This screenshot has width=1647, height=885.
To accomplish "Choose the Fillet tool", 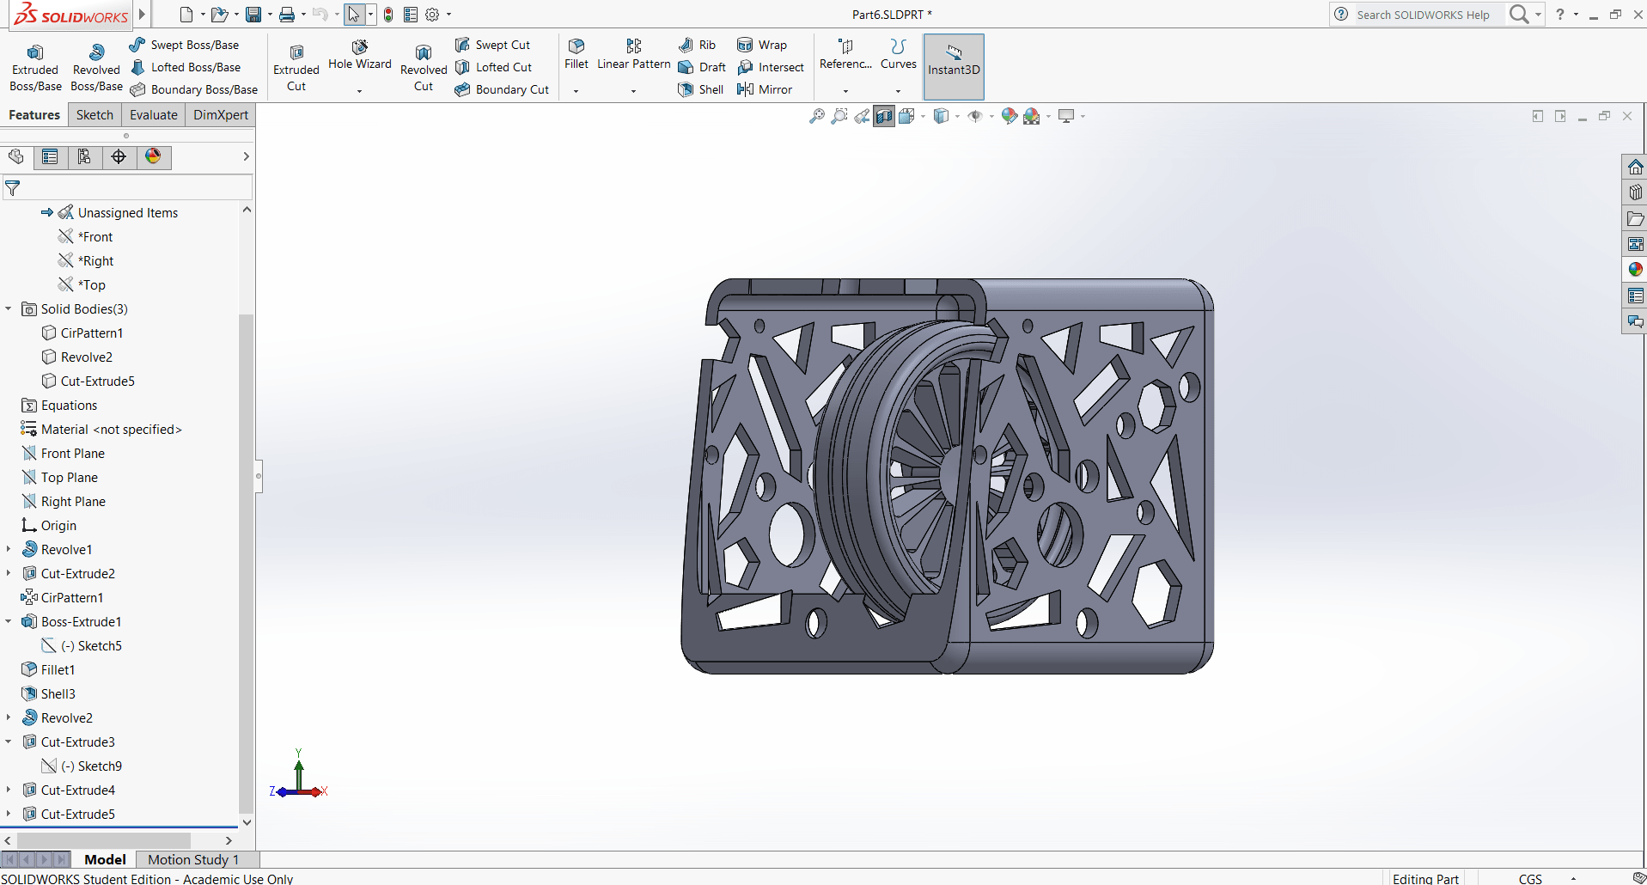I will click(576, 53).
